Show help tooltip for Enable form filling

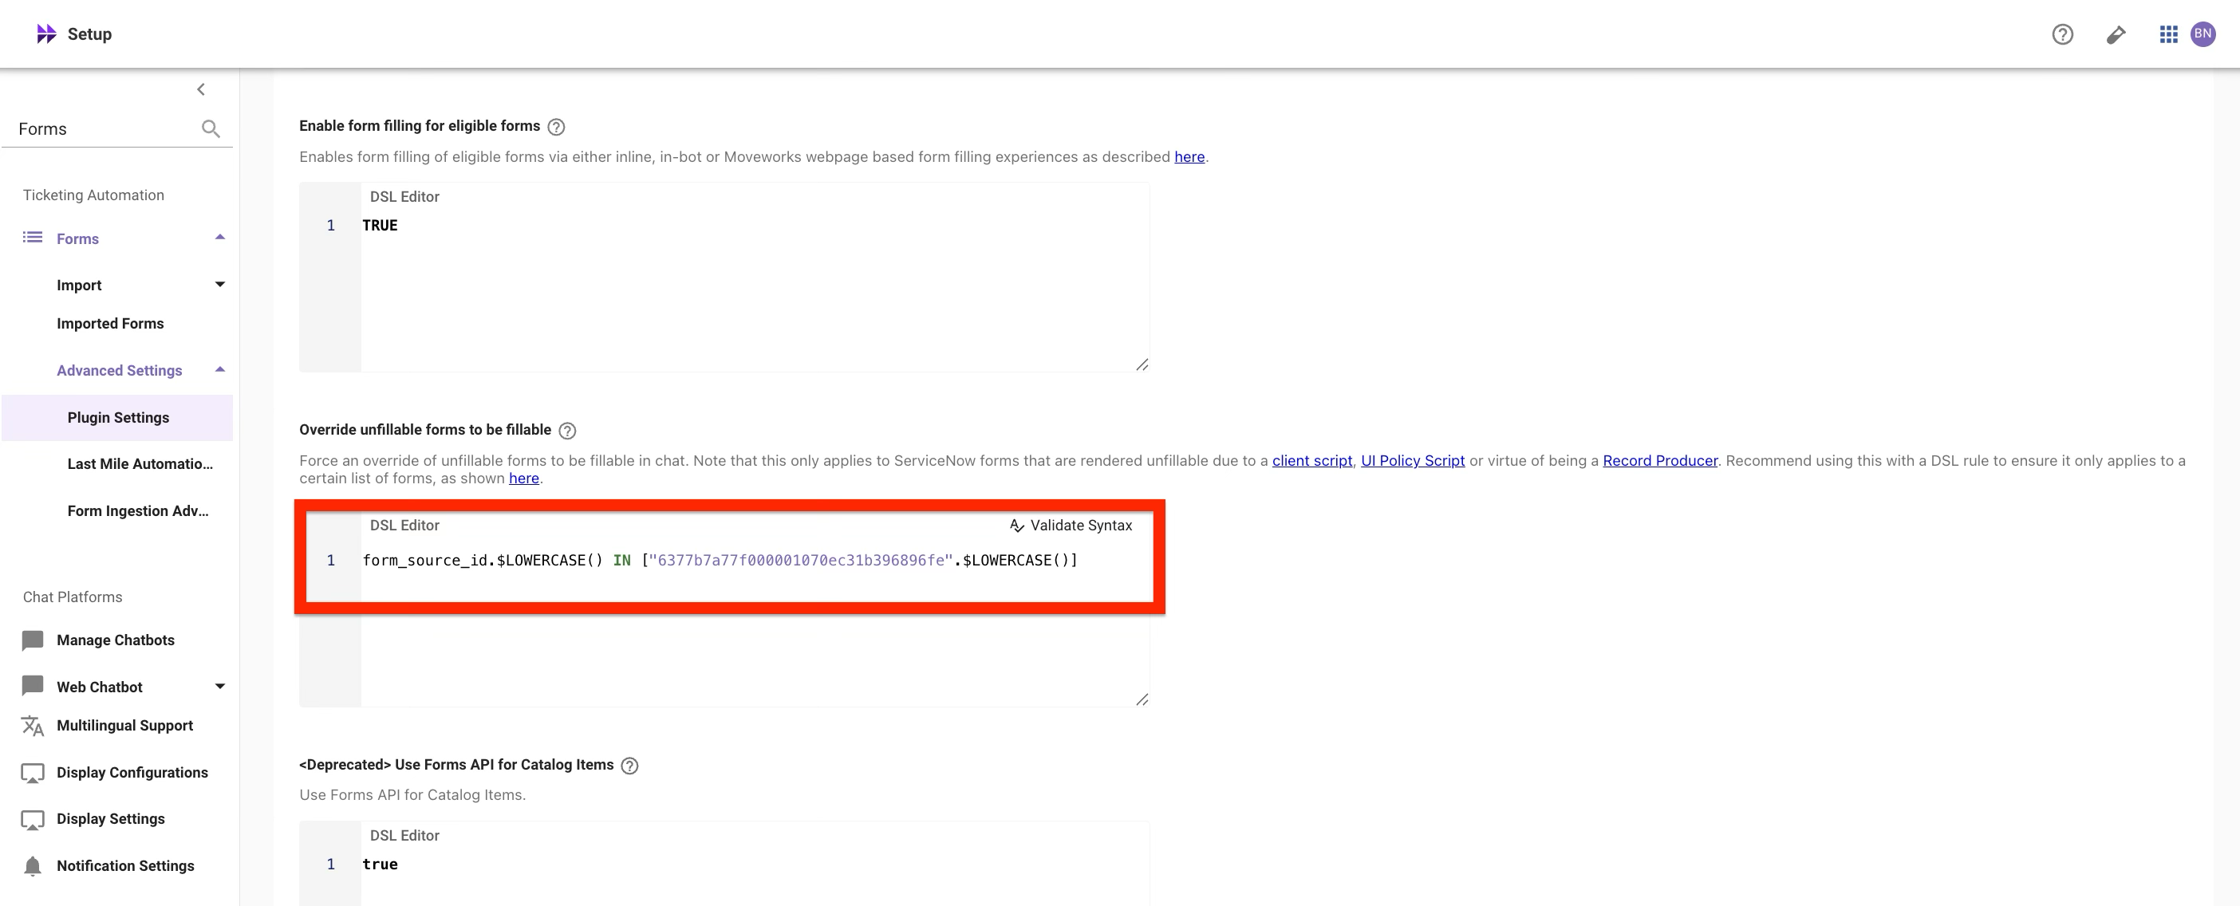[x=557, y=127]
